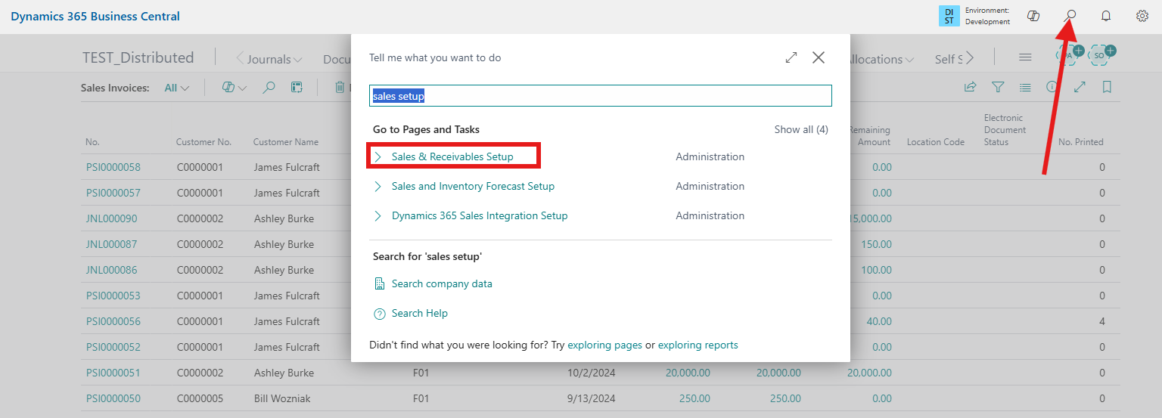This screenshot has width=1162, height=418.
Task: Click the SO hexagon plus icon
Action: pos(1101,54)
